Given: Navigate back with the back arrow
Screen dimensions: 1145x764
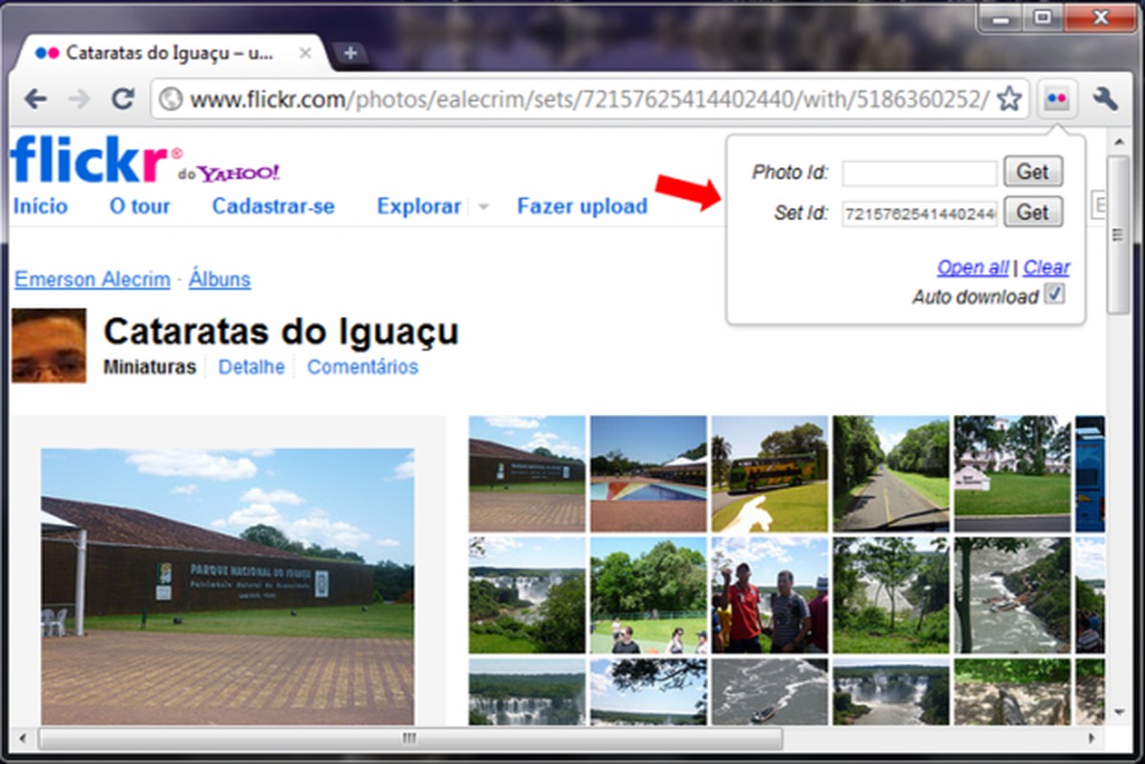Looking at the screenshot, I should point(35,98).
